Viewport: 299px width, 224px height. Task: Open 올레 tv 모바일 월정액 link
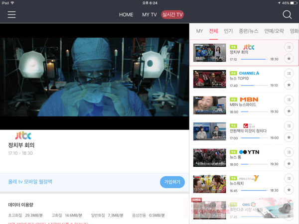[x=30, y=182]
